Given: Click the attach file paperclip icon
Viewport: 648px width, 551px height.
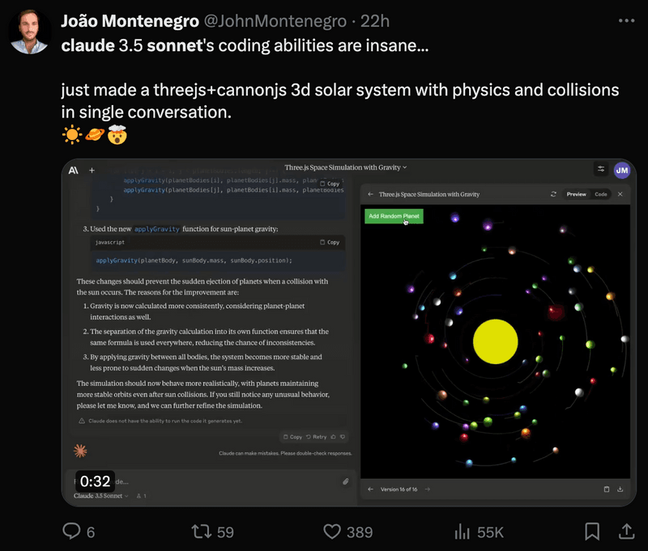Looking at the screenshot, I should (345, 481).
